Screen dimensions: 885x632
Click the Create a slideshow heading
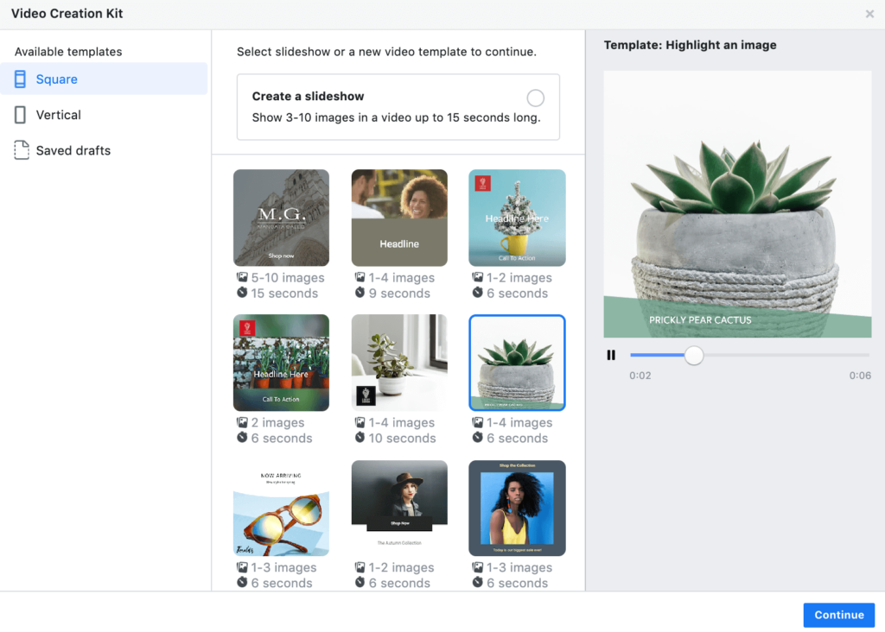coord(309,97)
